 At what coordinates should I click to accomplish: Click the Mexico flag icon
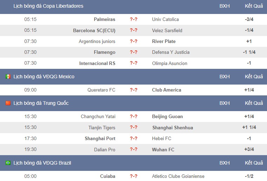coord(8,77)
